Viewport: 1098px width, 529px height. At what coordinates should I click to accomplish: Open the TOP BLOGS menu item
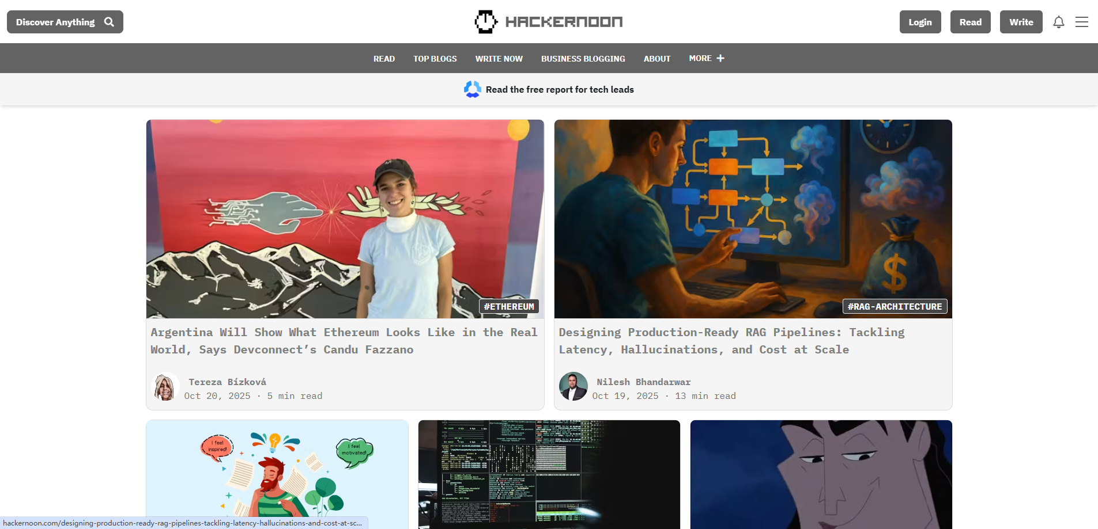(435, 58)
